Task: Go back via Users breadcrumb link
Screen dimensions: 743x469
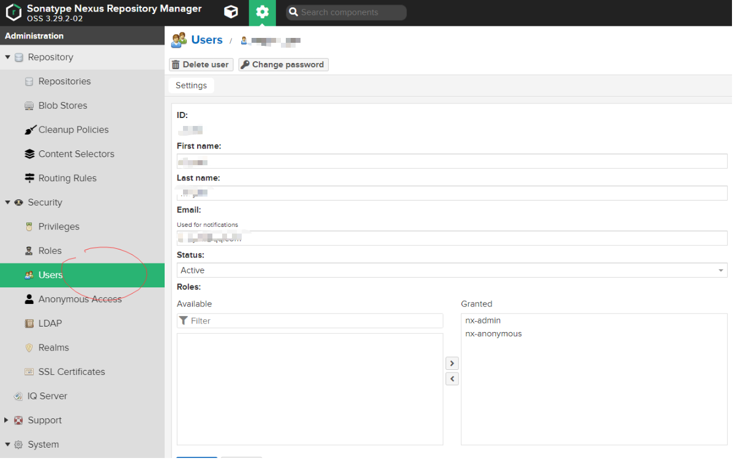Action: tap(207, 40)
